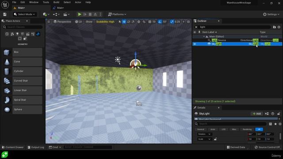Open play mode options three-dot menu

100,15
